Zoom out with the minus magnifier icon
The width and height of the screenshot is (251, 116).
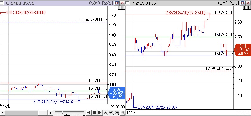[x=111, y=113]
